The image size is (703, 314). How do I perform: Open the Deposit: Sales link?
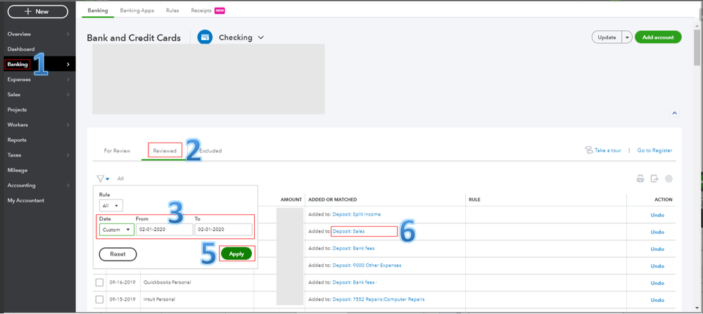click(348, 231)
